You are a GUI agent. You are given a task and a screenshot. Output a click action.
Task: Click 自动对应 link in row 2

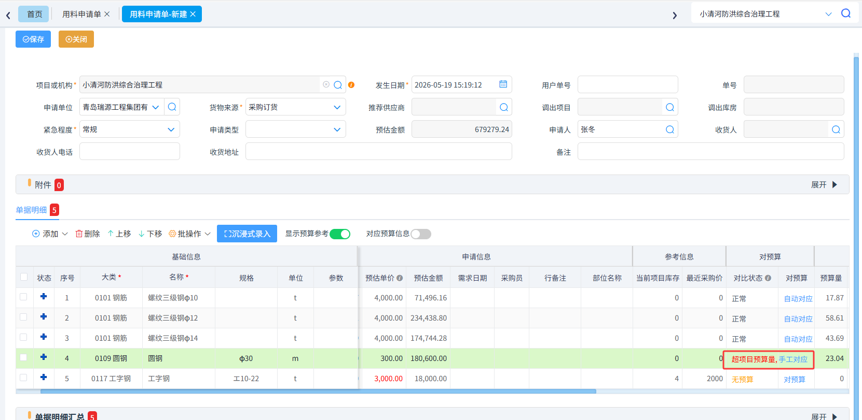tap(798, 318)
